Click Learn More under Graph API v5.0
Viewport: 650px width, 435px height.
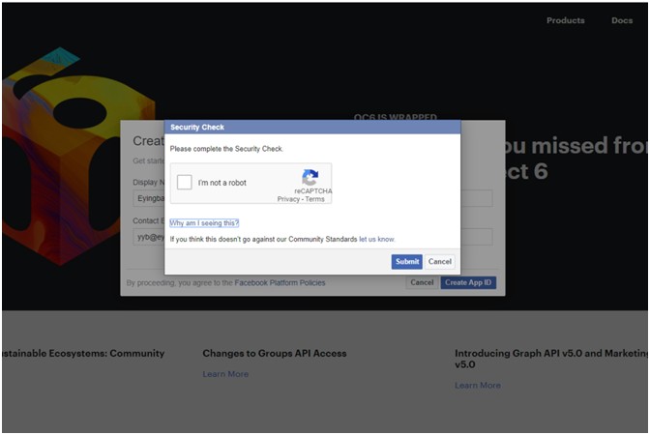pyautogui.click(x=478, y=386)
